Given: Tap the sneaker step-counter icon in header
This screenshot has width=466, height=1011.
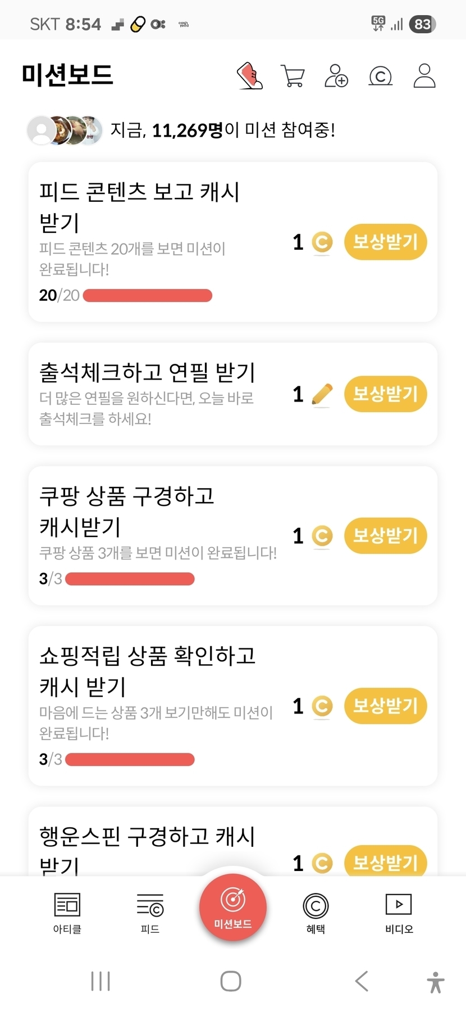Looking at the screenshot, I should [250, 76].
